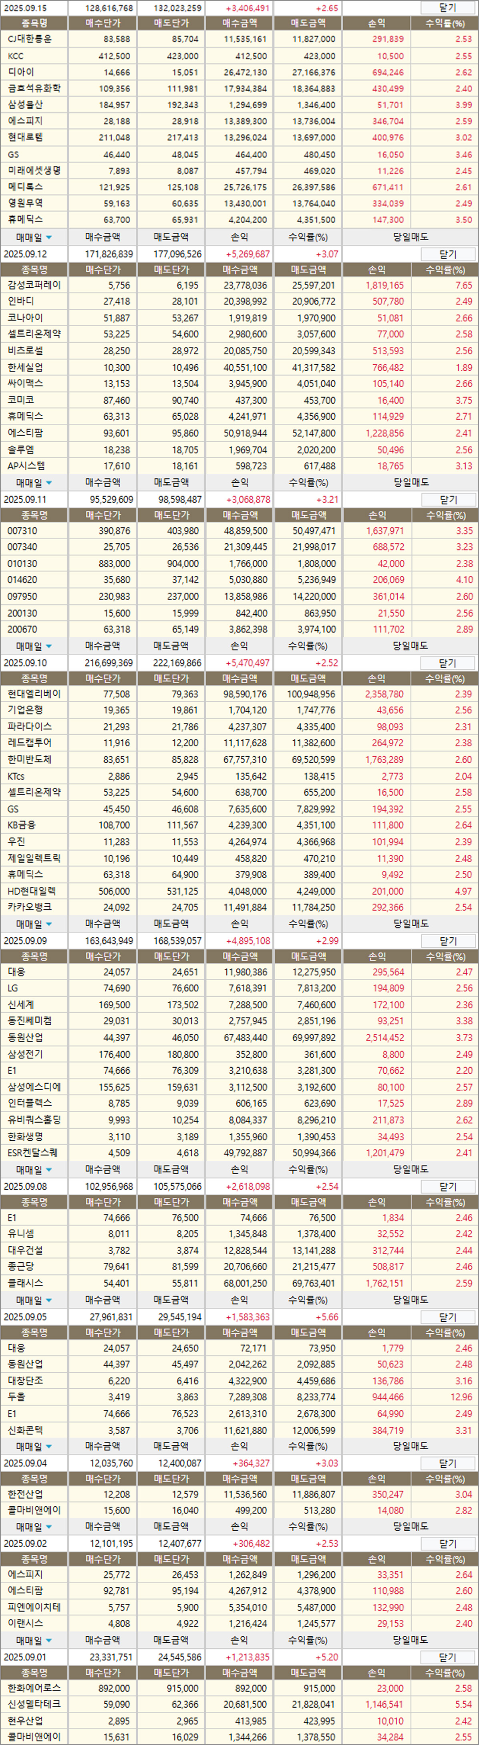Select the +5,470,497 profit value
479x1745 pixels.
click(x=248, y=663)
